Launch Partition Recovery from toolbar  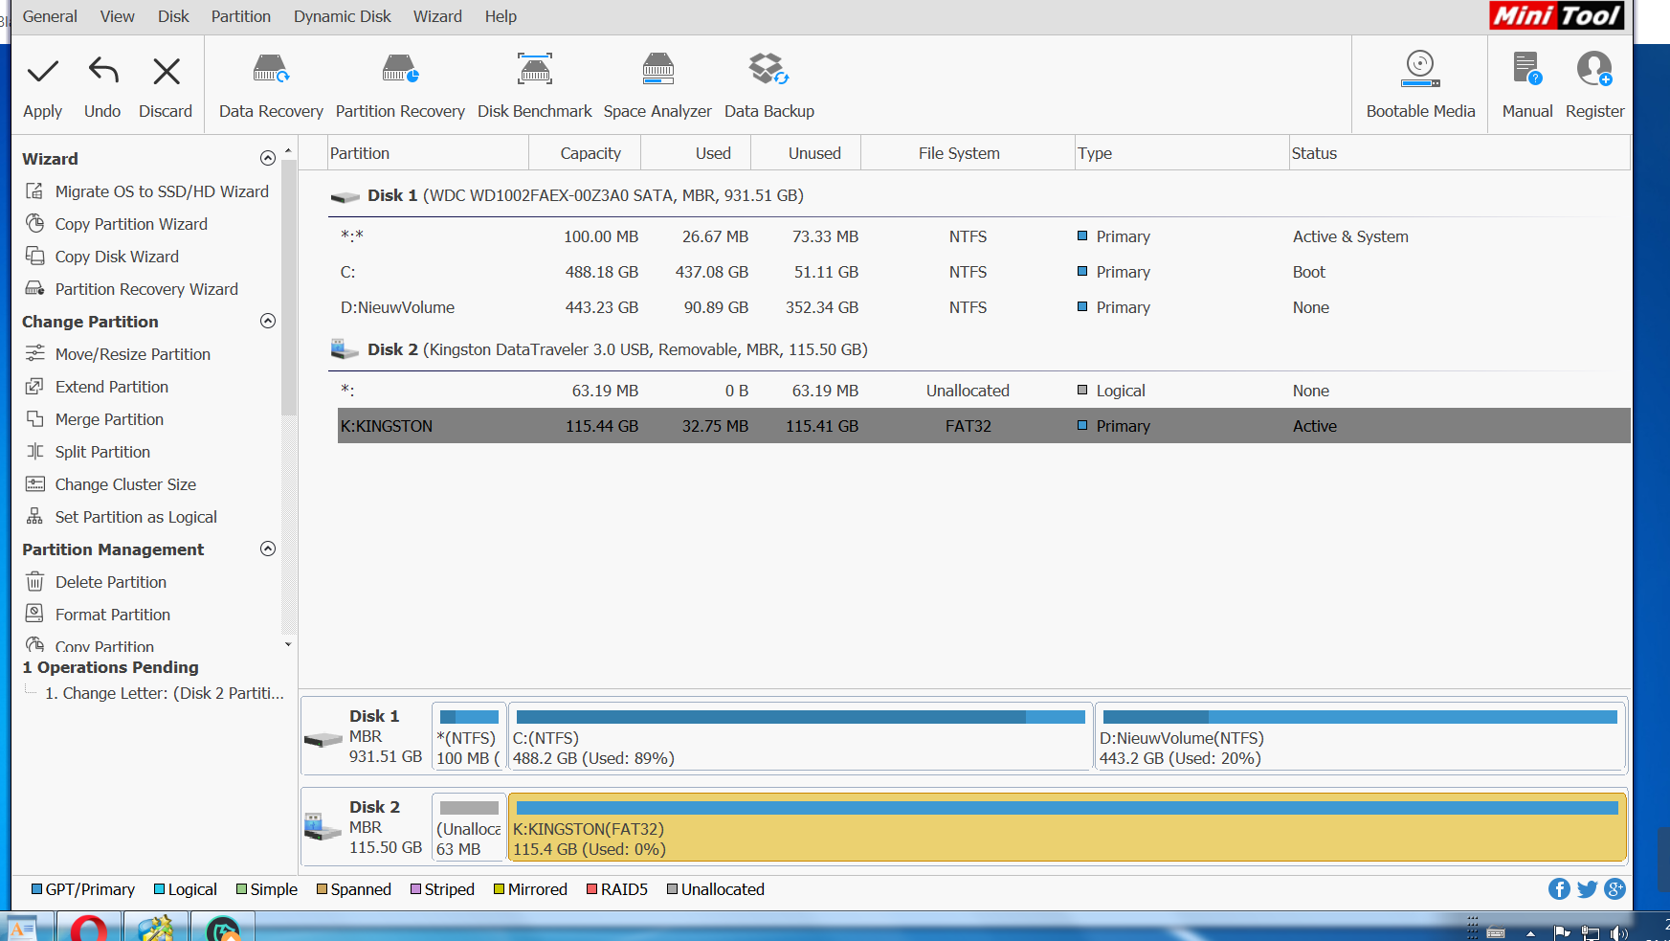(x=400, y=70)
